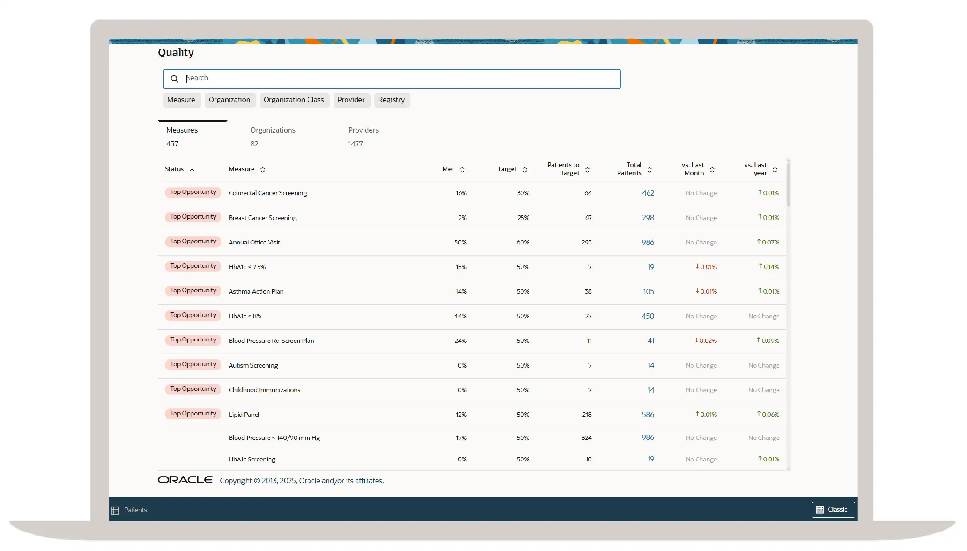Click the search magnifier icon
The width and height of the screenshot is (967, 551).
pyautogui.click(x=174, y=79)
